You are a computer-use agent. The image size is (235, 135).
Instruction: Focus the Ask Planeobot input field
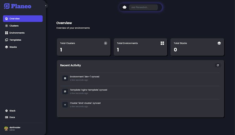pyautogui.click(x=143, y=7)
